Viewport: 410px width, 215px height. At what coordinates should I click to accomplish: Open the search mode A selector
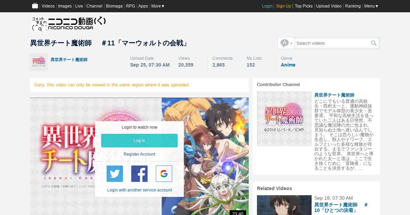tap(286, 43)
